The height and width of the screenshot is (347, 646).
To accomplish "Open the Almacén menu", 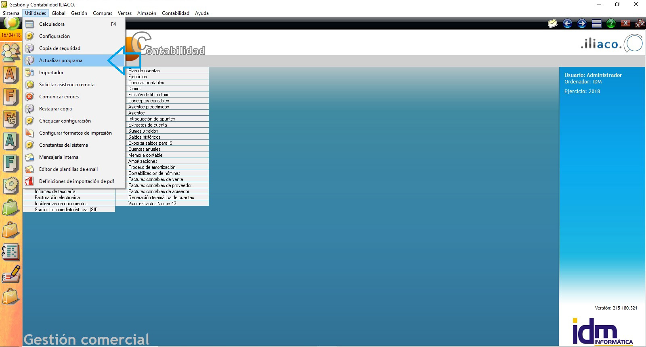I will (147, 13).
